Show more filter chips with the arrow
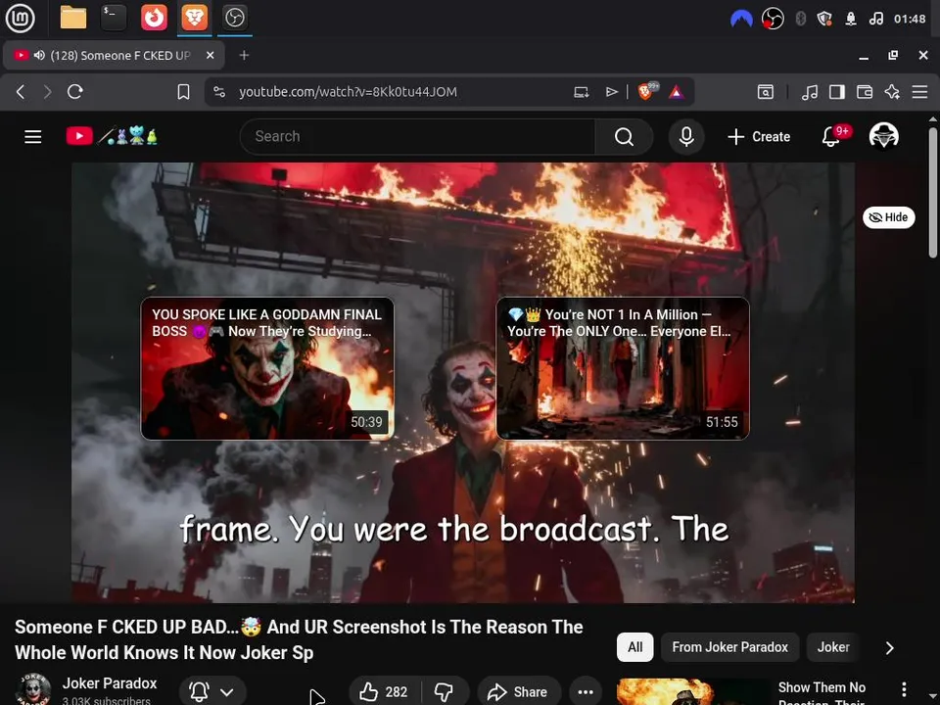The width and height of the screenshot is (940, 705). point(890,647)
